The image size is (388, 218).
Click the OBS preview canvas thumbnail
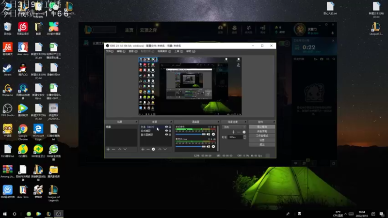coord(190,87)
